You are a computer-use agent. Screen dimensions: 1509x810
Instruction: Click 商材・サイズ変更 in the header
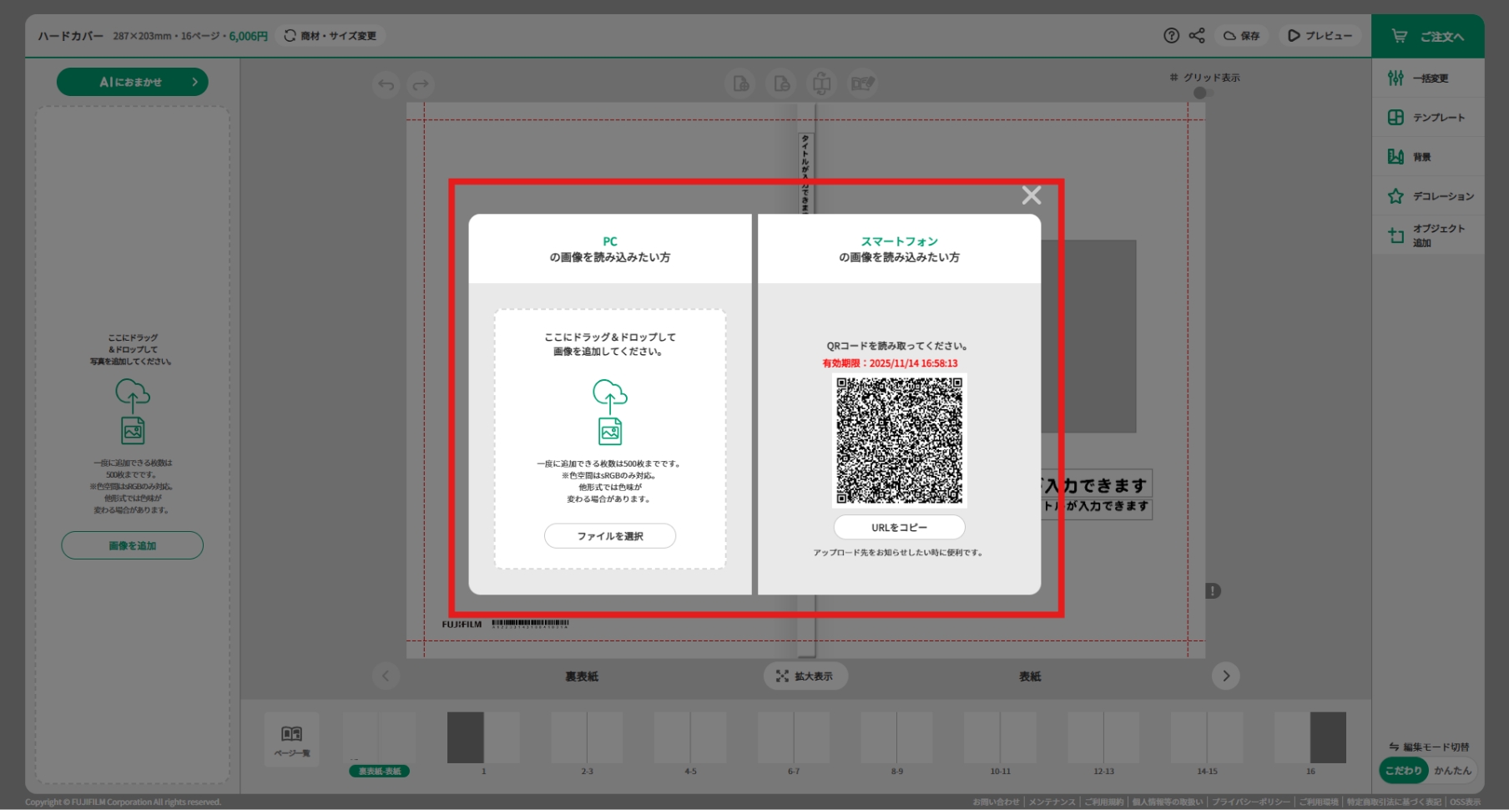click(x=331, y=36)
